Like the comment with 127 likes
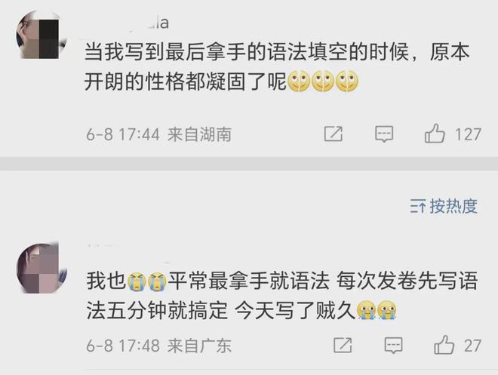 pyautogui.click(x=435, y=134)
